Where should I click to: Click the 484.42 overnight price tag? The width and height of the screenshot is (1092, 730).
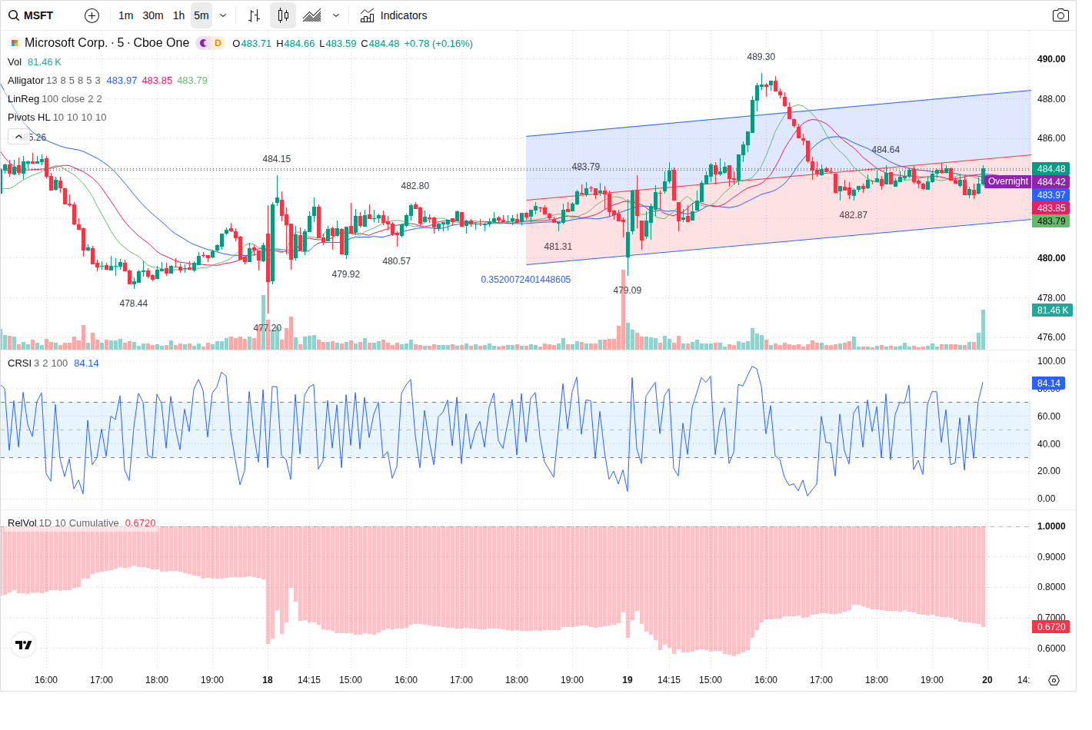click(x=1050, y=182)
